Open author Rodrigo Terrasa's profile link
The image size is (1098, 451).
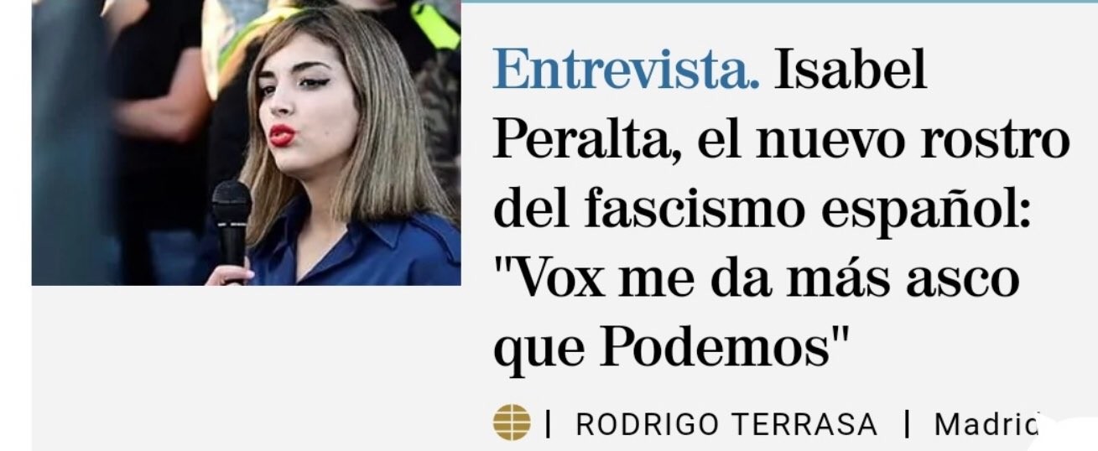click(x=726, y=425)
